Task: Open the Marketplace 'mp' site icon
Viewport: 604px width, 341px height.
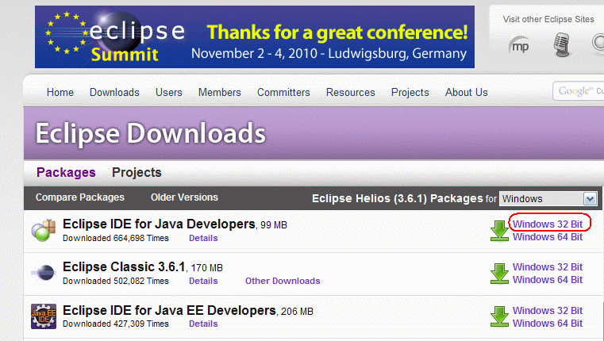Action: 520,48
